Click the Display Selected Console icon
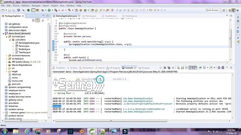The height and width of the screenshot is (135, 241). [x=204, y=67]
